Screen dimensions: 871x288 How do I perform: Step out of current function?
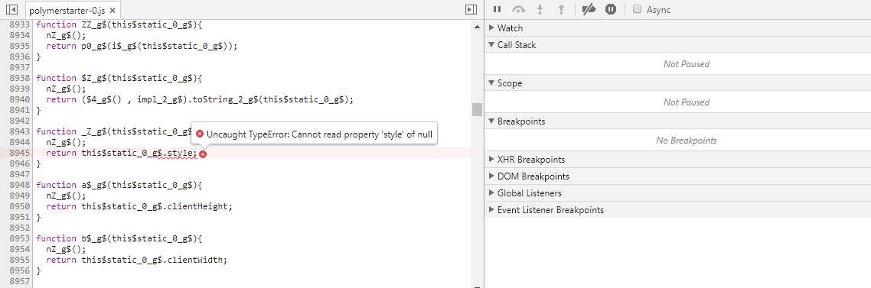(561, 9)
